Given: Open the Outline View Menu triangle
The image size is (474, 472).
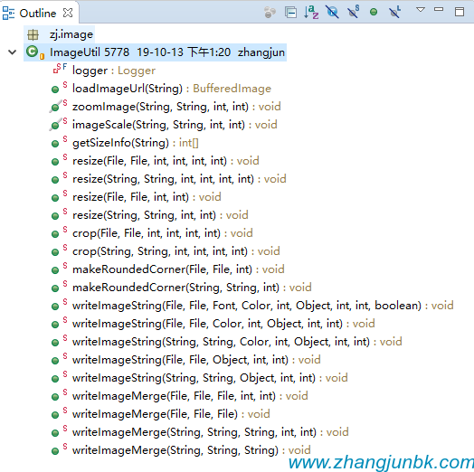Looking at the screenshot, I should [x=421, y=10].
